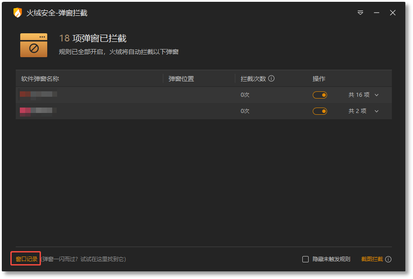413x279 pixels.
Task: Click the 操作 column header
Action: click(319, 79)
